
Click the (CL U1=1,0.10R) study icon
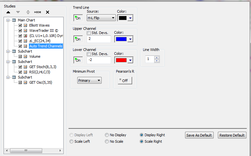(x=25, y=36)
